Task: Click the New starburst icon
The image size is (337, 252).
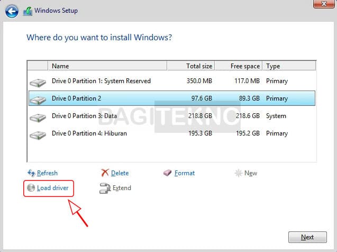Action: click(x=239, y=173)
